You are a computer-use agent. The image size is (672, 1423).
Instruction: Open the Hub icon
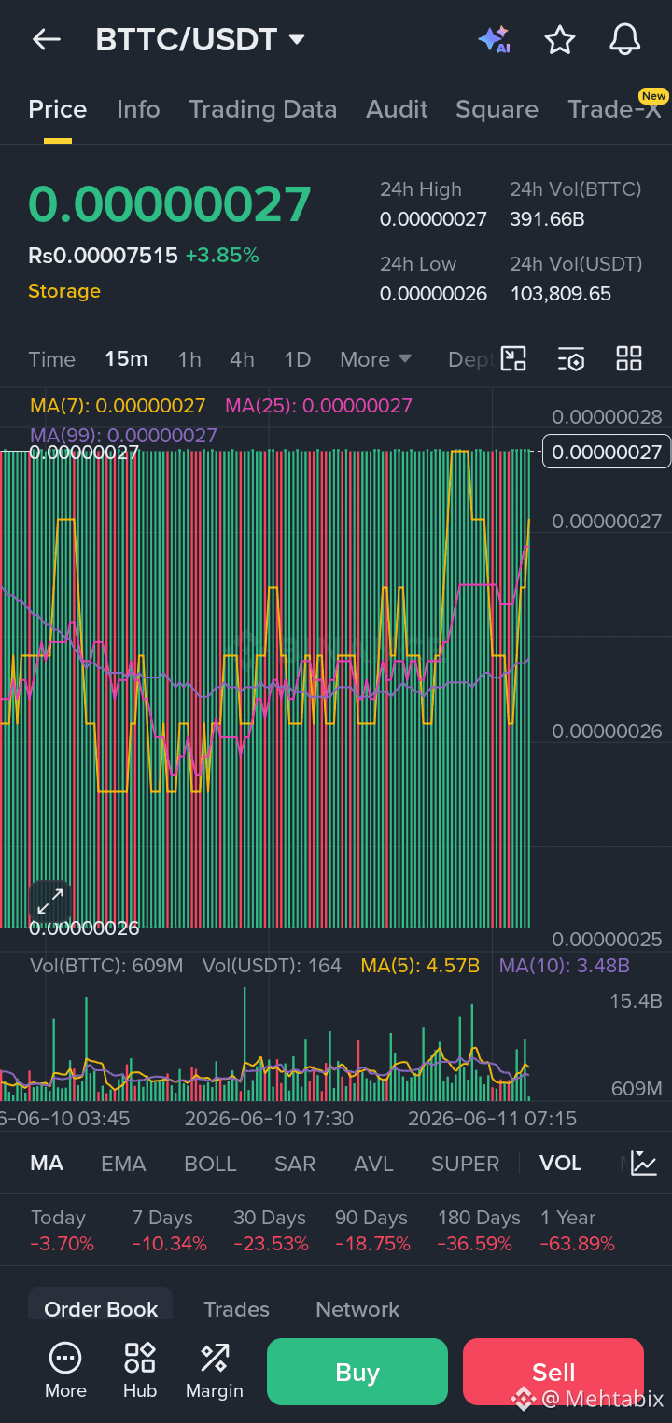140,1371
